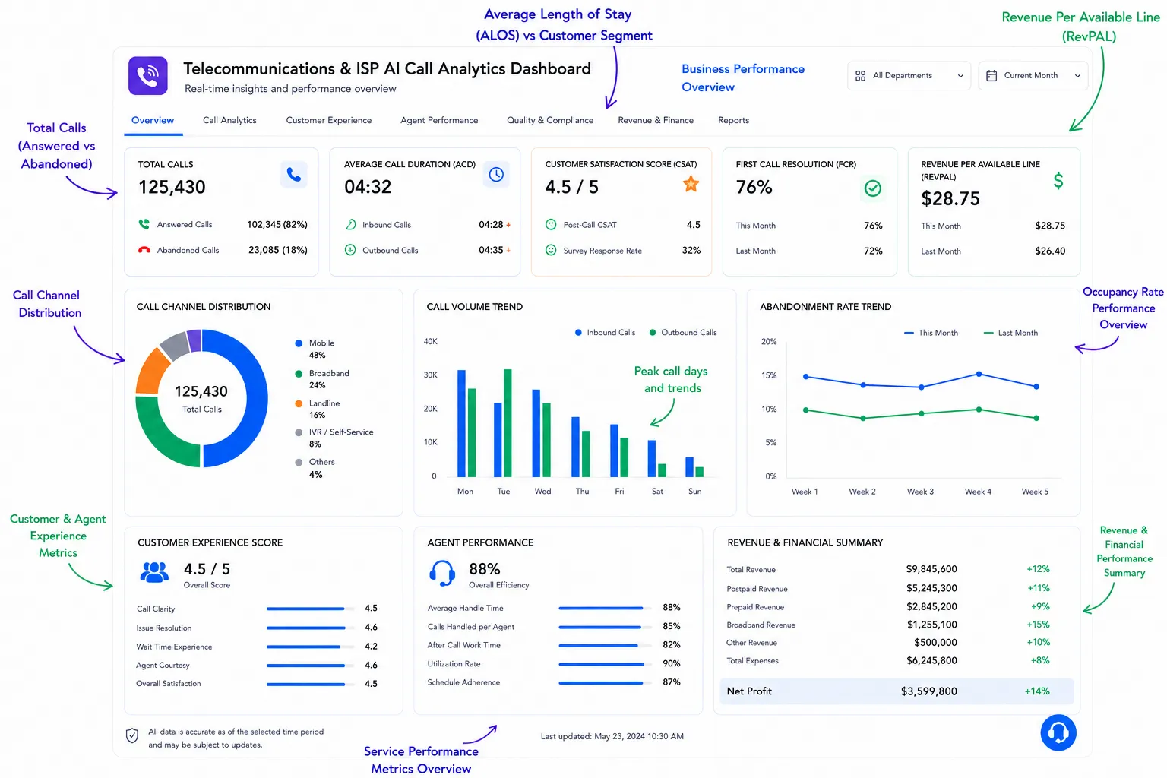Toggle the IVR / Self-Service legend entry
Screen dimensions: 1167x778
click(334, 438)
